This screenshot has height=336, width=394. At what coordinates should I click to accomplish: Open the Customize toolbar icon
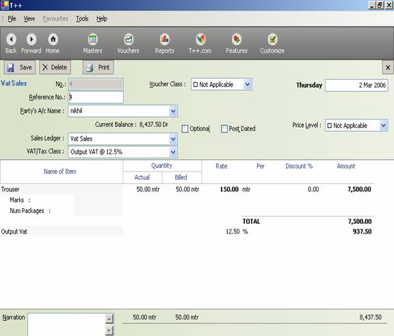tap(272, 39)
